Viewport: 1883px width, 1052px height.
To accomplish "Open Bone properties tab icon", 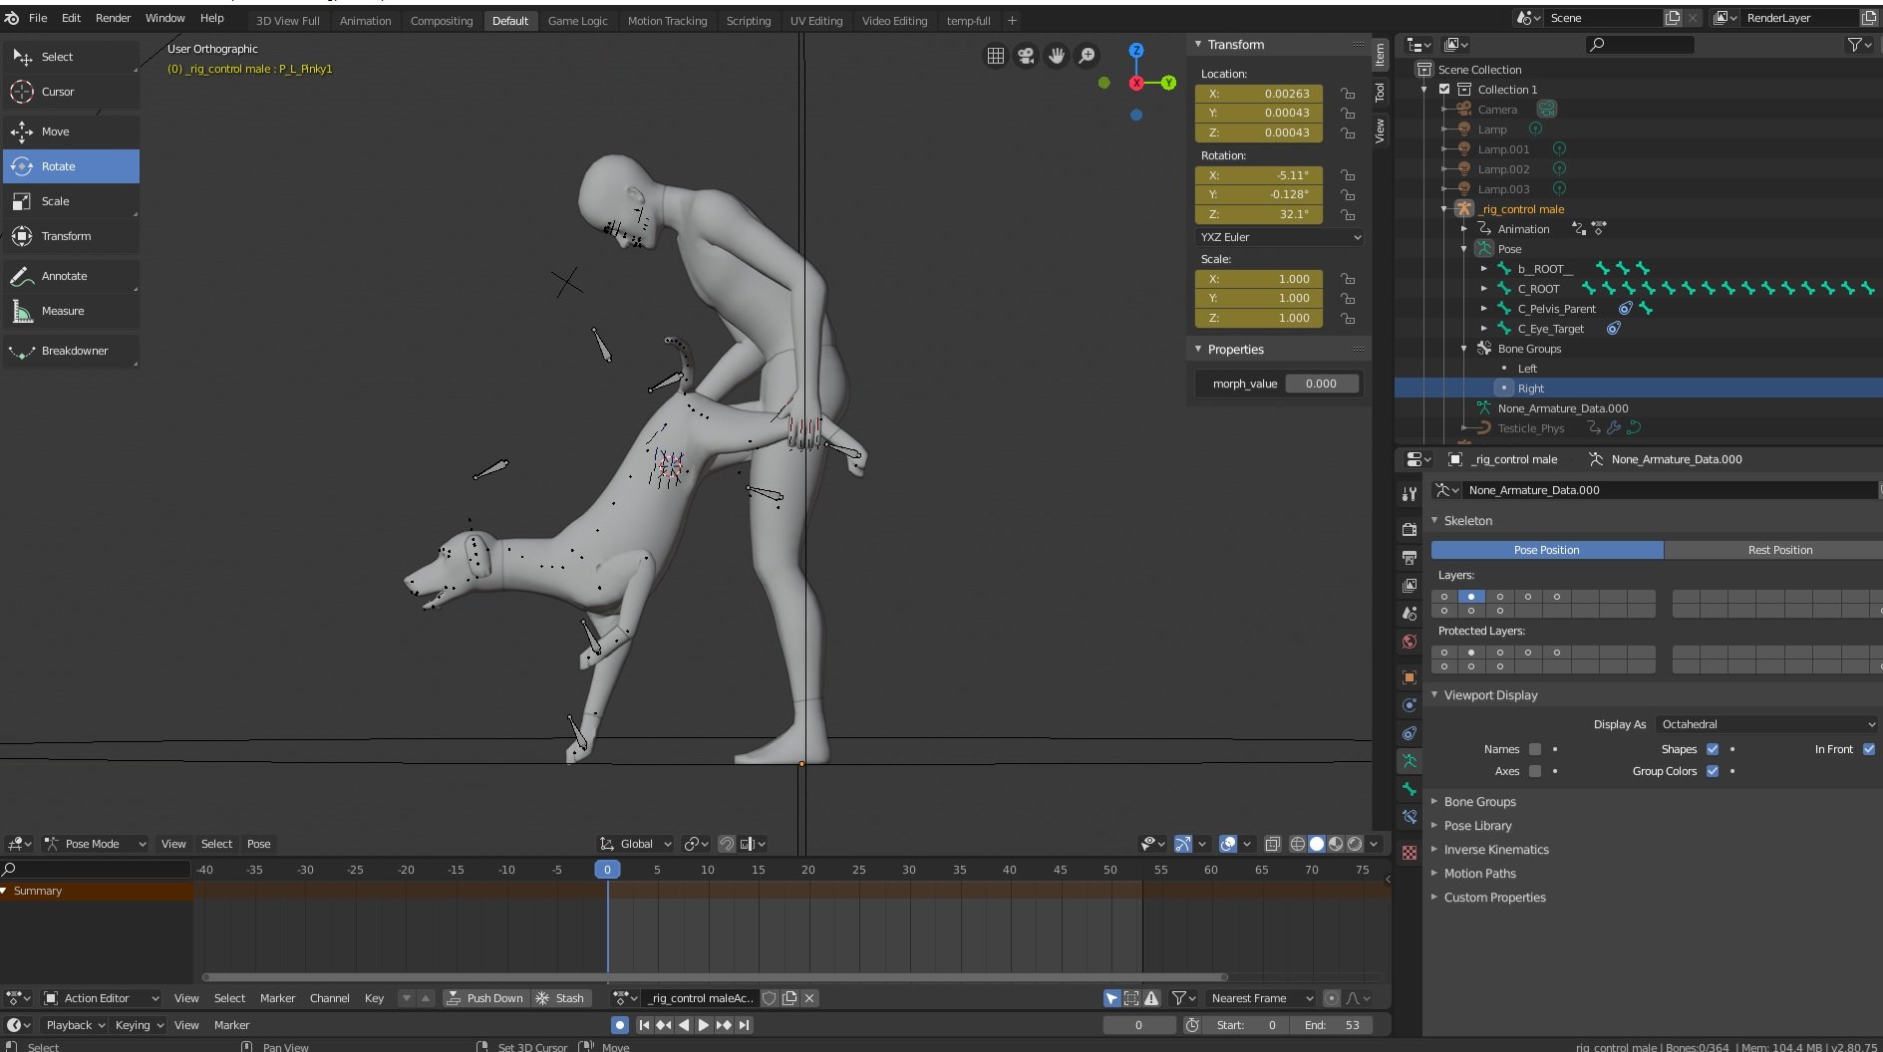I will [1409, 789].
